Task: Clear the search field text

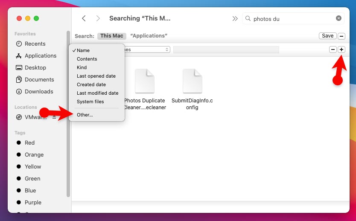Action: 338,18
